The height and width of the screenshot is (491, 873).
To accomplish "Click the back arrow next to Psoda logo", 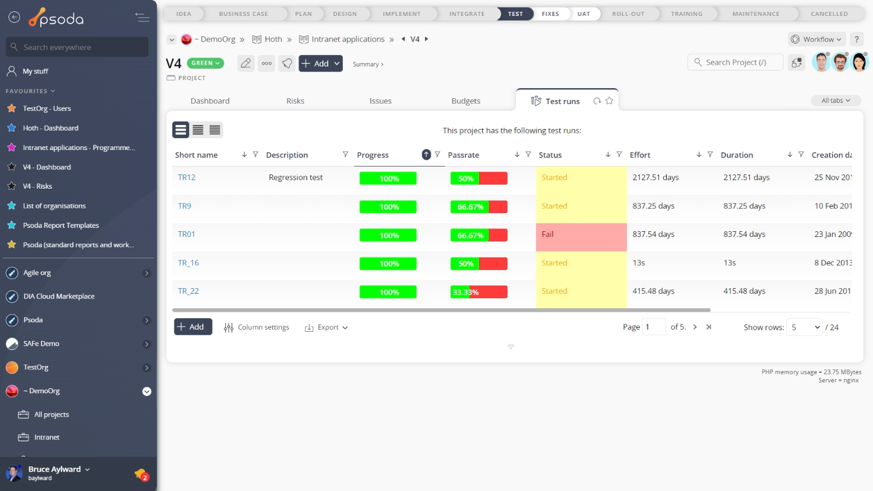I will pos(14,18).
